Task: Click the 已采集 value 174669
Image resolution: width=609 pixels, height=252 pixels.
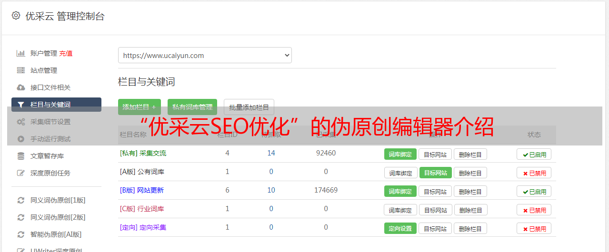Action: click(326, 190)
